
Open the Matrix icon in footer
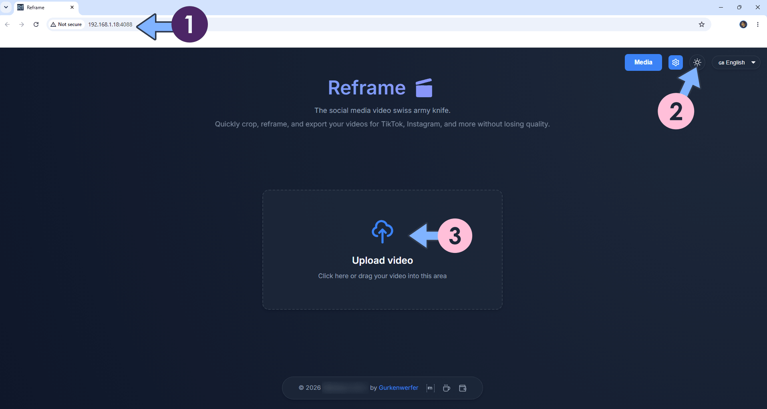[430, 388]
